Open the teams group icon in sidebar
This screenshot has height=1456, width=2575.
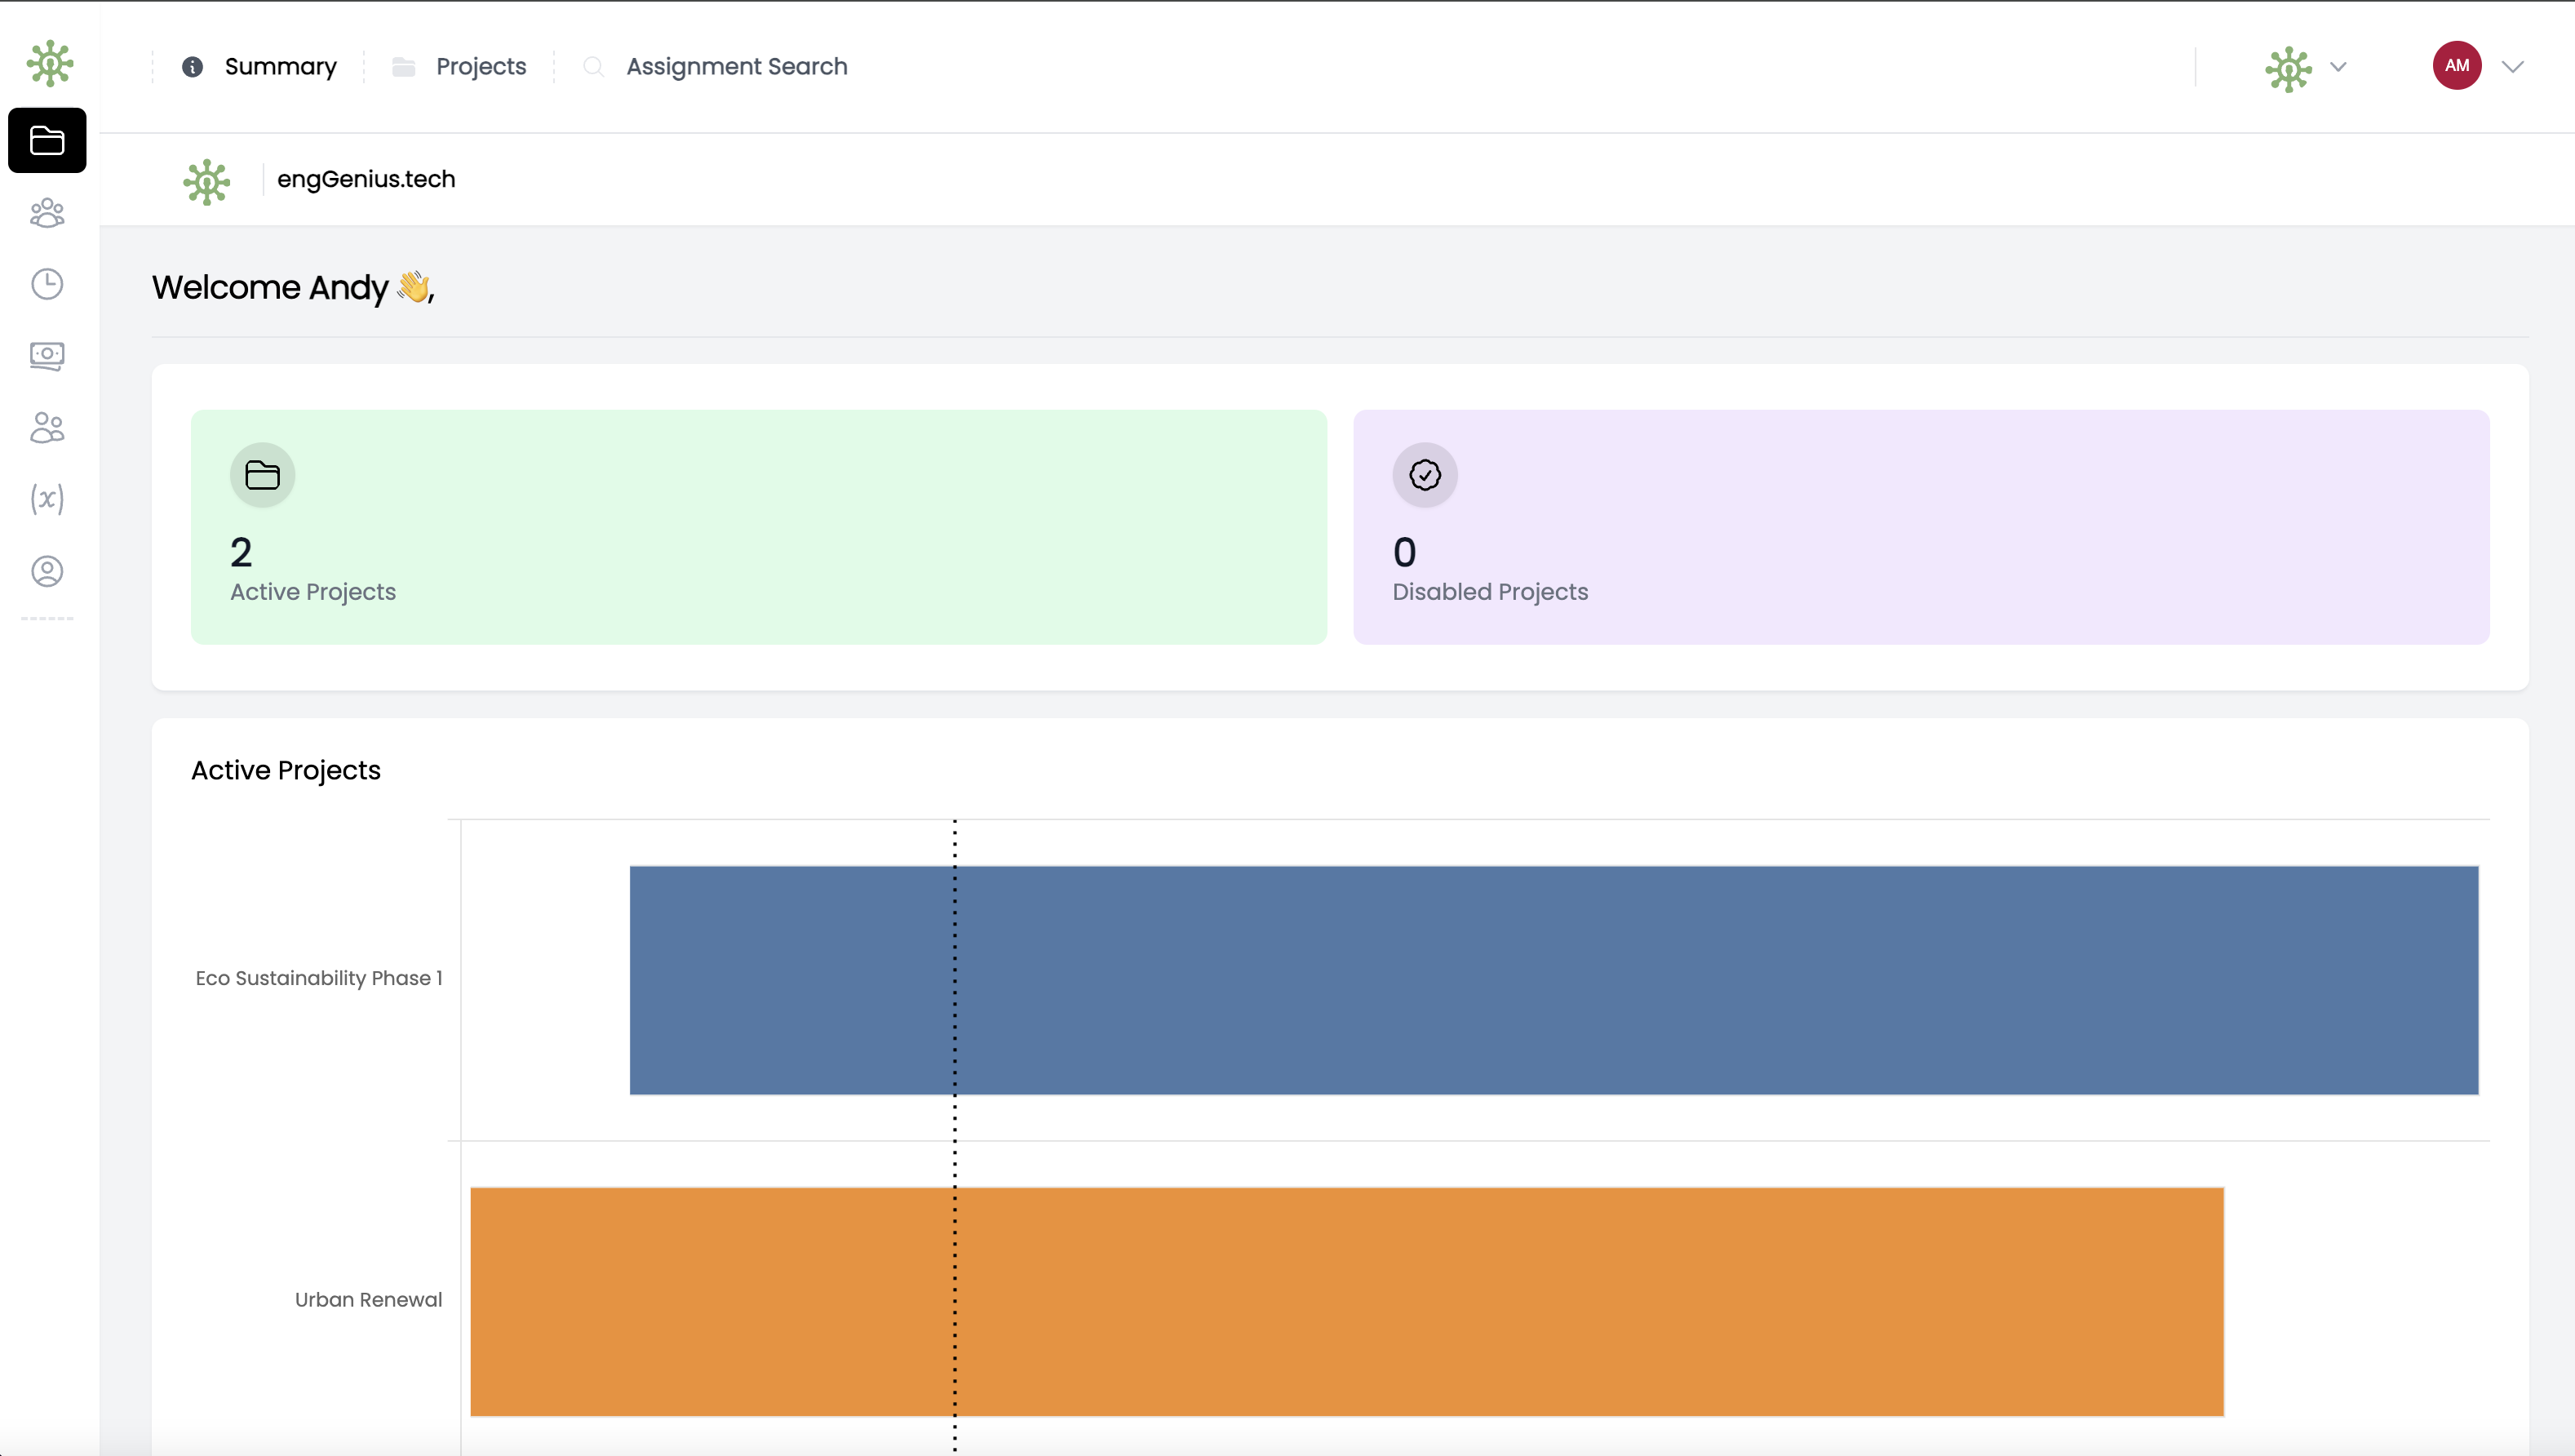(x=47, y=213)
